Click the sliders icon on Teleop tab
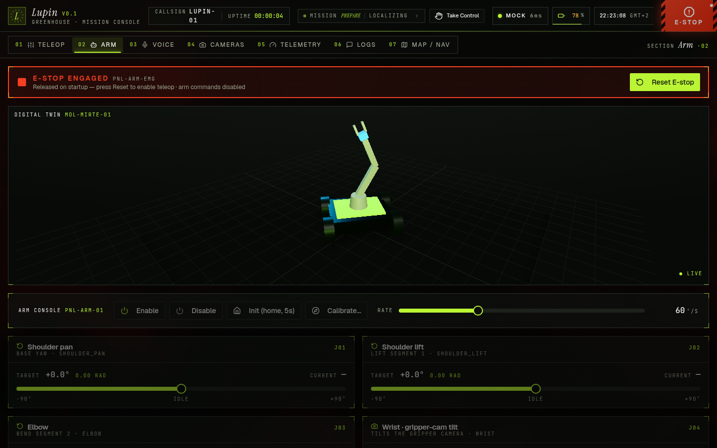Screen dimensions: 717x448 coord(31,45)
